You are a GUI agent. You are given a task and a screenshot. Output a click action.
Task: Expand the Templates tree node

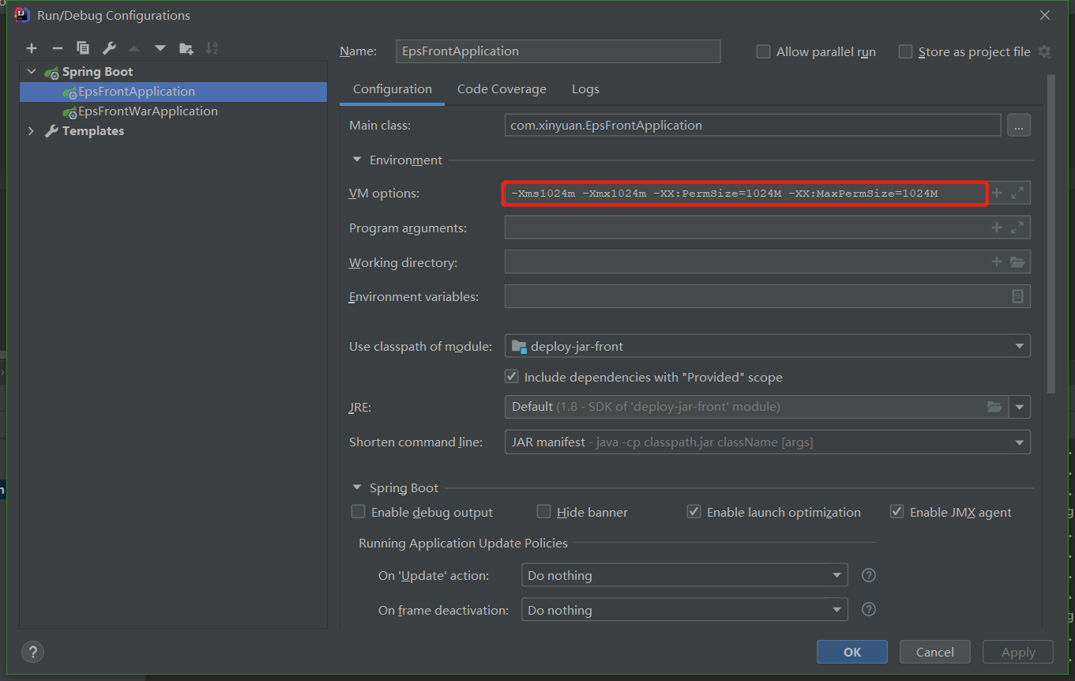[32, 131]
